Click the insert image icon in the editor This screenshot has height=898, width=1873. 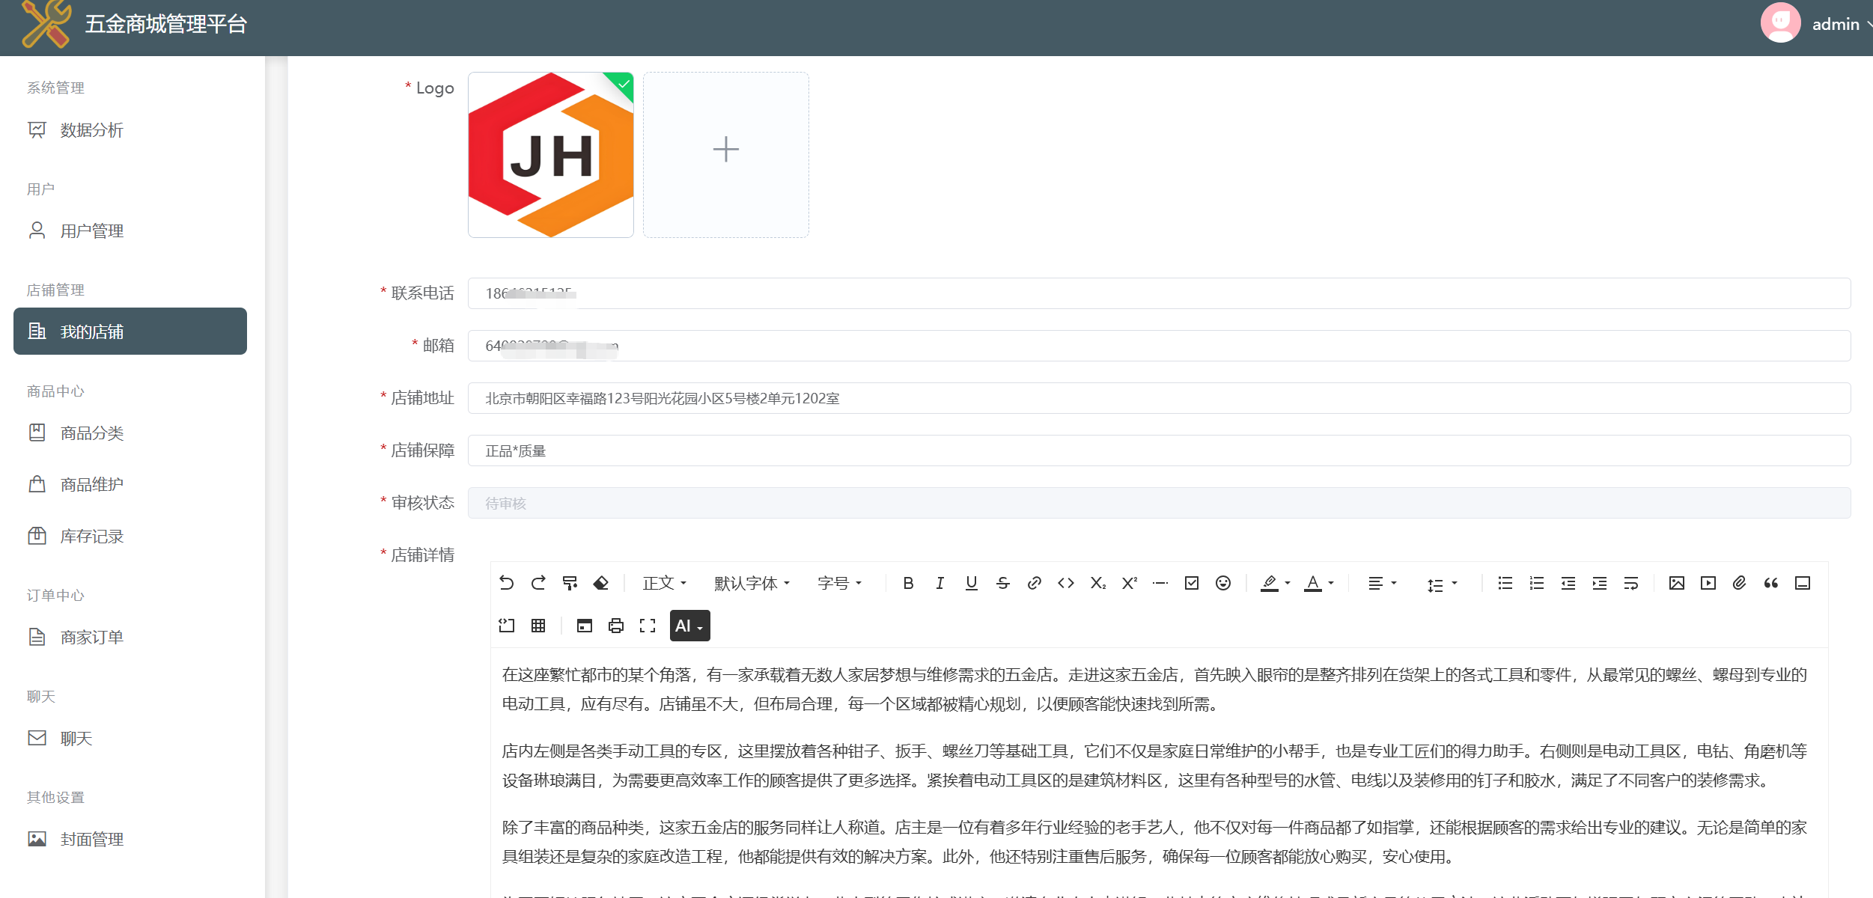coord(1676,583)
